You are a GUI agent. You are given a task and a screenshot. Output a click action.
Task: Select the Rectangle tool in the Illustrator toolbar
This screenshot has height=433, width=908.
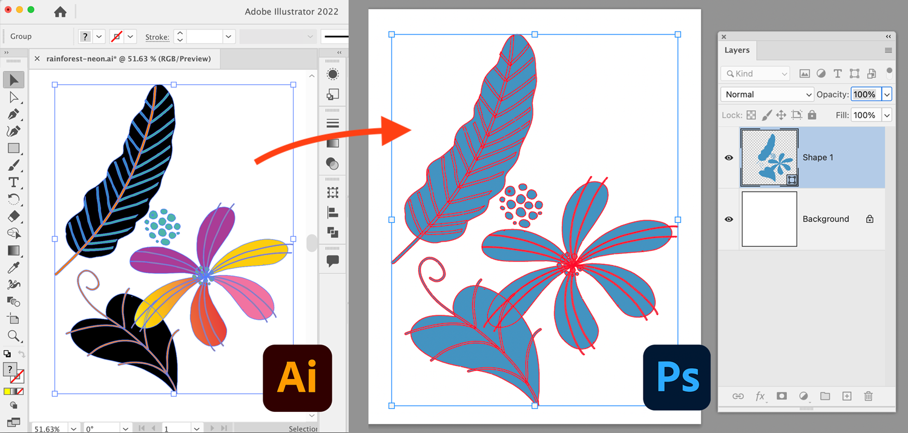click(x=13, y=148)
